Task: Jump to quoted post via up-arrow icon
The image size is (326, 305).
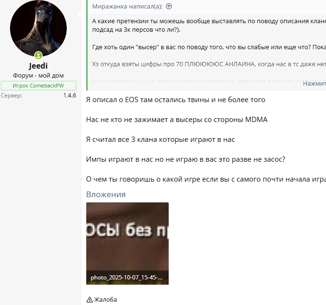Action: 169,7
